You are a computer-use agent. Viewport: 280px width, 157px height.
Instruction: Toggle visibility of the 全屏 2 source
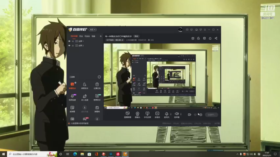[x=69, y=46]
